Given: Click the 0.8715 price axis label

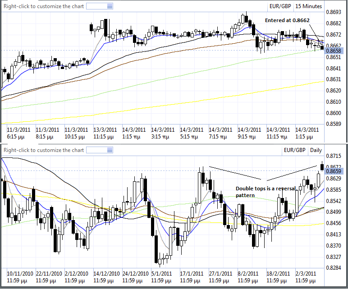Looking at the screenshot, I should [x=334, y=156].
